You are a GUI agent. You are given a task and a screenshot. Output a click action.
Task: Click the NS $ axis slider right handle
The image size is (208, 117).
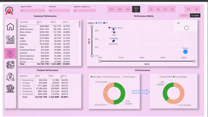click(x=194, y=61)
